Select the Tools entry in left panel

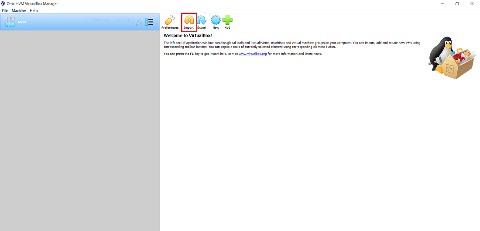(x=22, y=22)
